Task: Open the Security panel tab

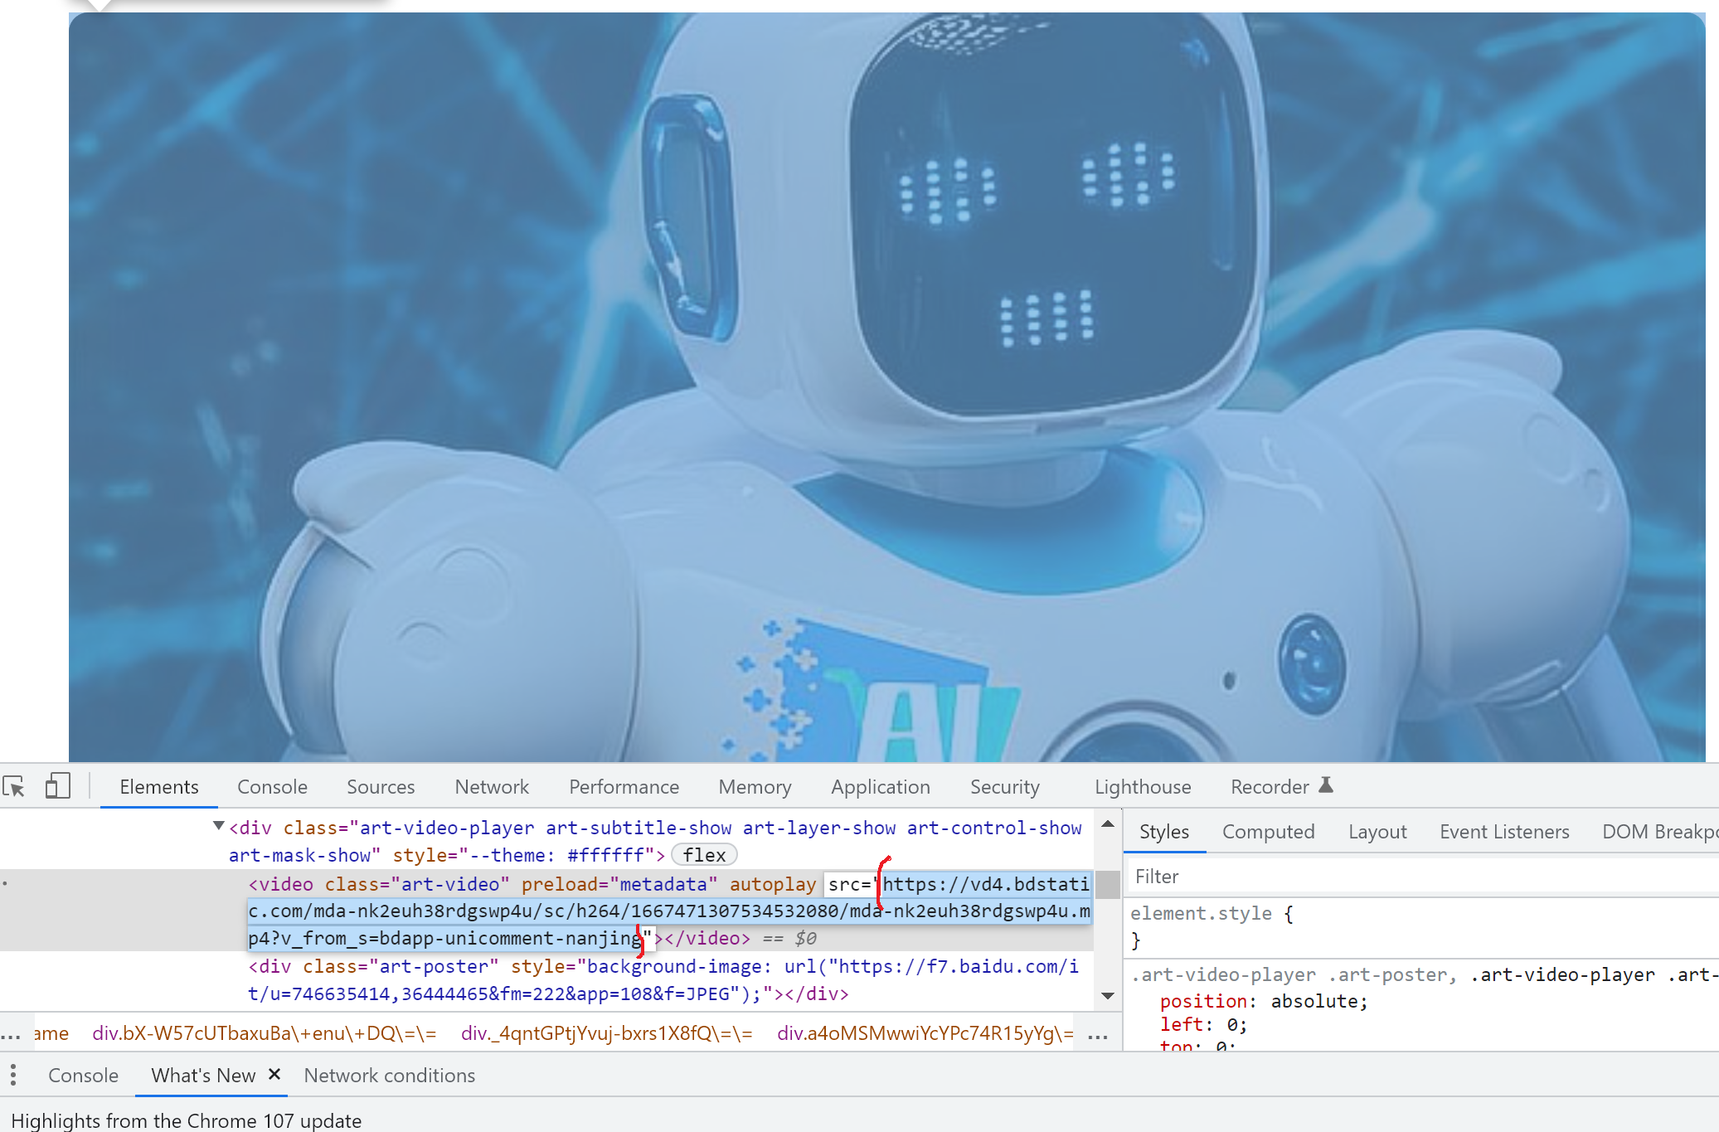Action: coord(1004,787)
